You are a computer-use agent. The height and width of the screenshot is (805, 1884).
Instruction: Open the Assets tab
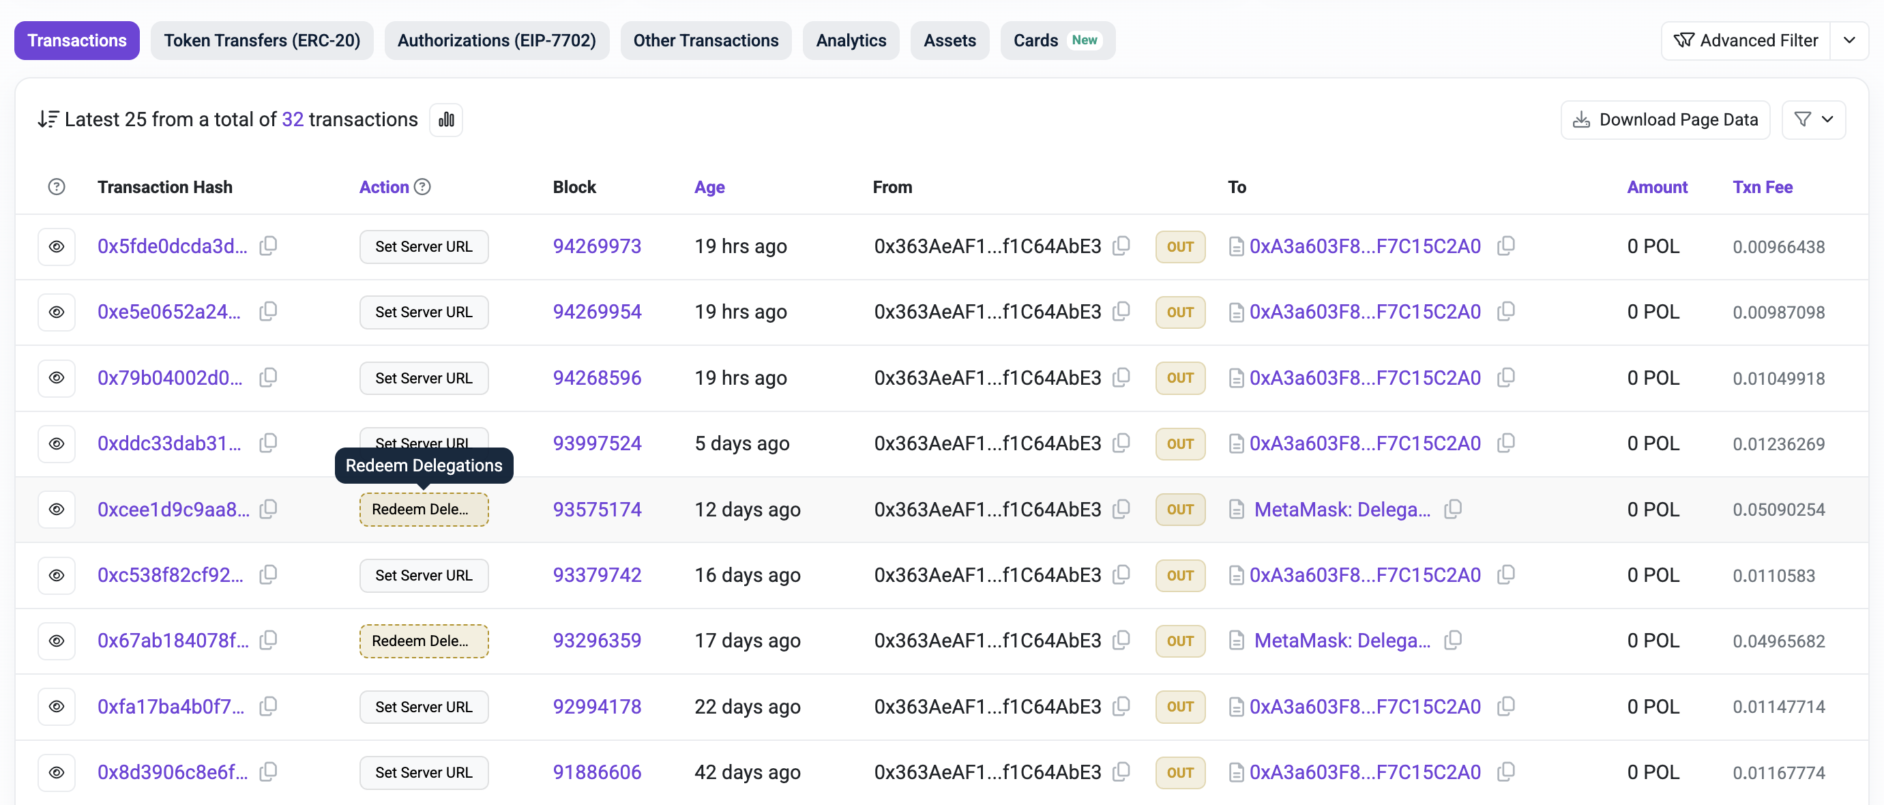pos(950,40)
